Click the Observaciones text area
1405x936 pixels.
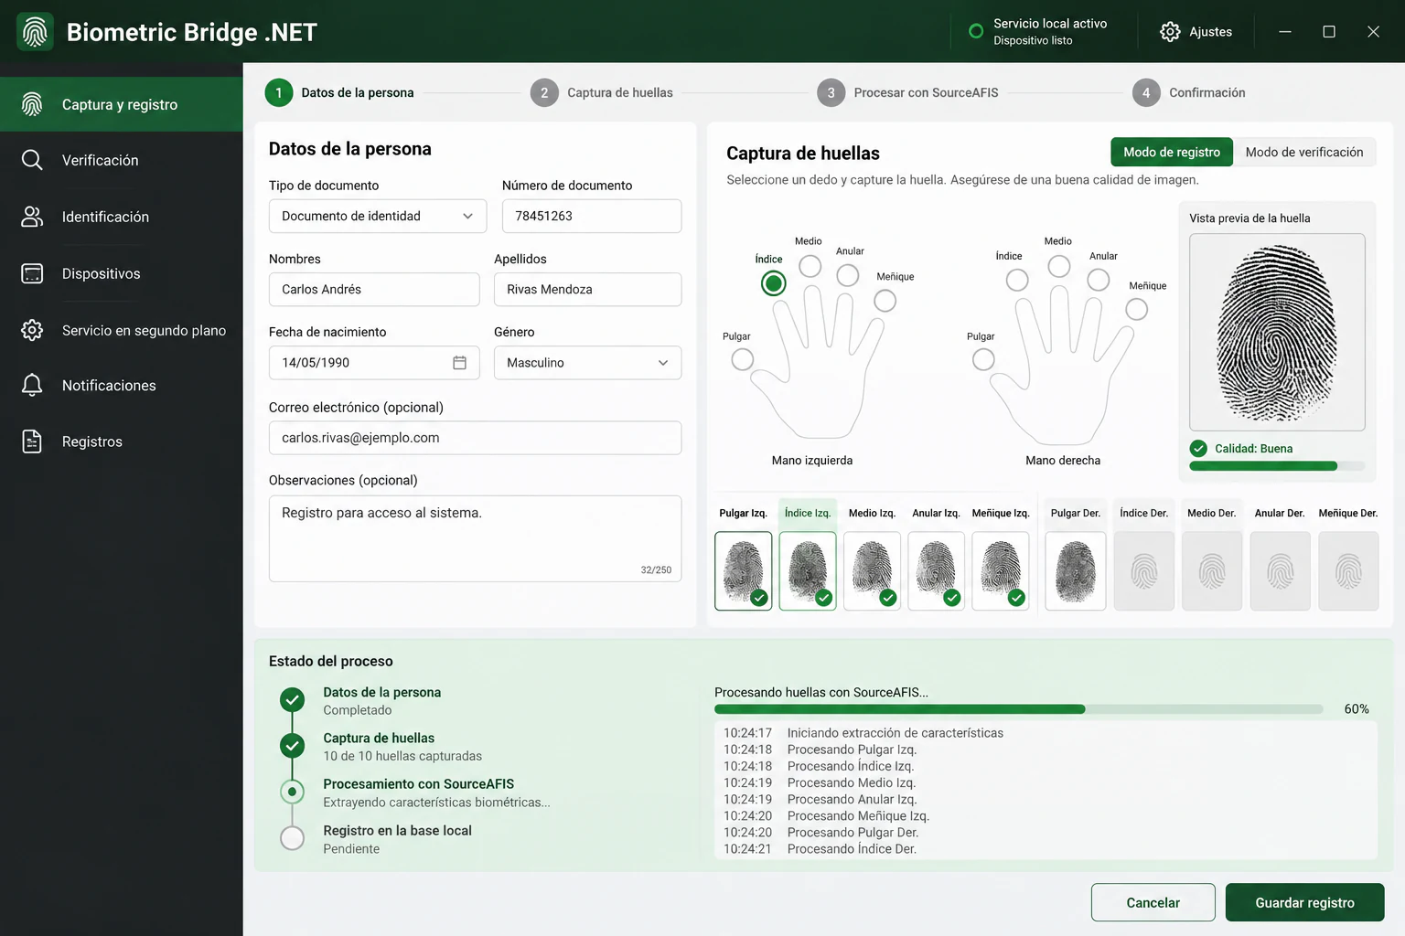tap(475, 538)
